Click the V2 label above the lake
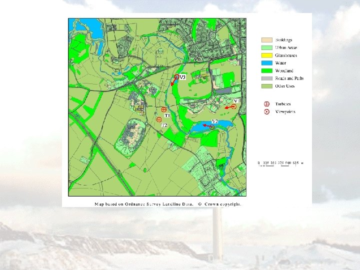This screenshot has width=360, height=270. coord(214,121)
